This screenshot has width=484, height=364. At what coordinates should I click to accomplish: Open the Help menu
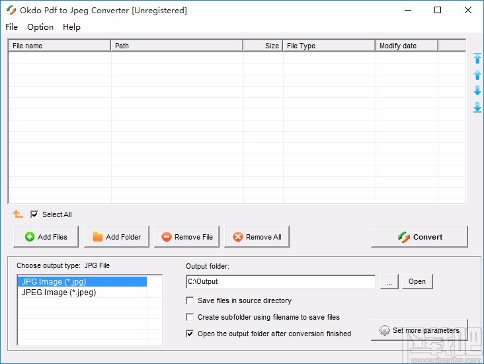pos(71,27)
